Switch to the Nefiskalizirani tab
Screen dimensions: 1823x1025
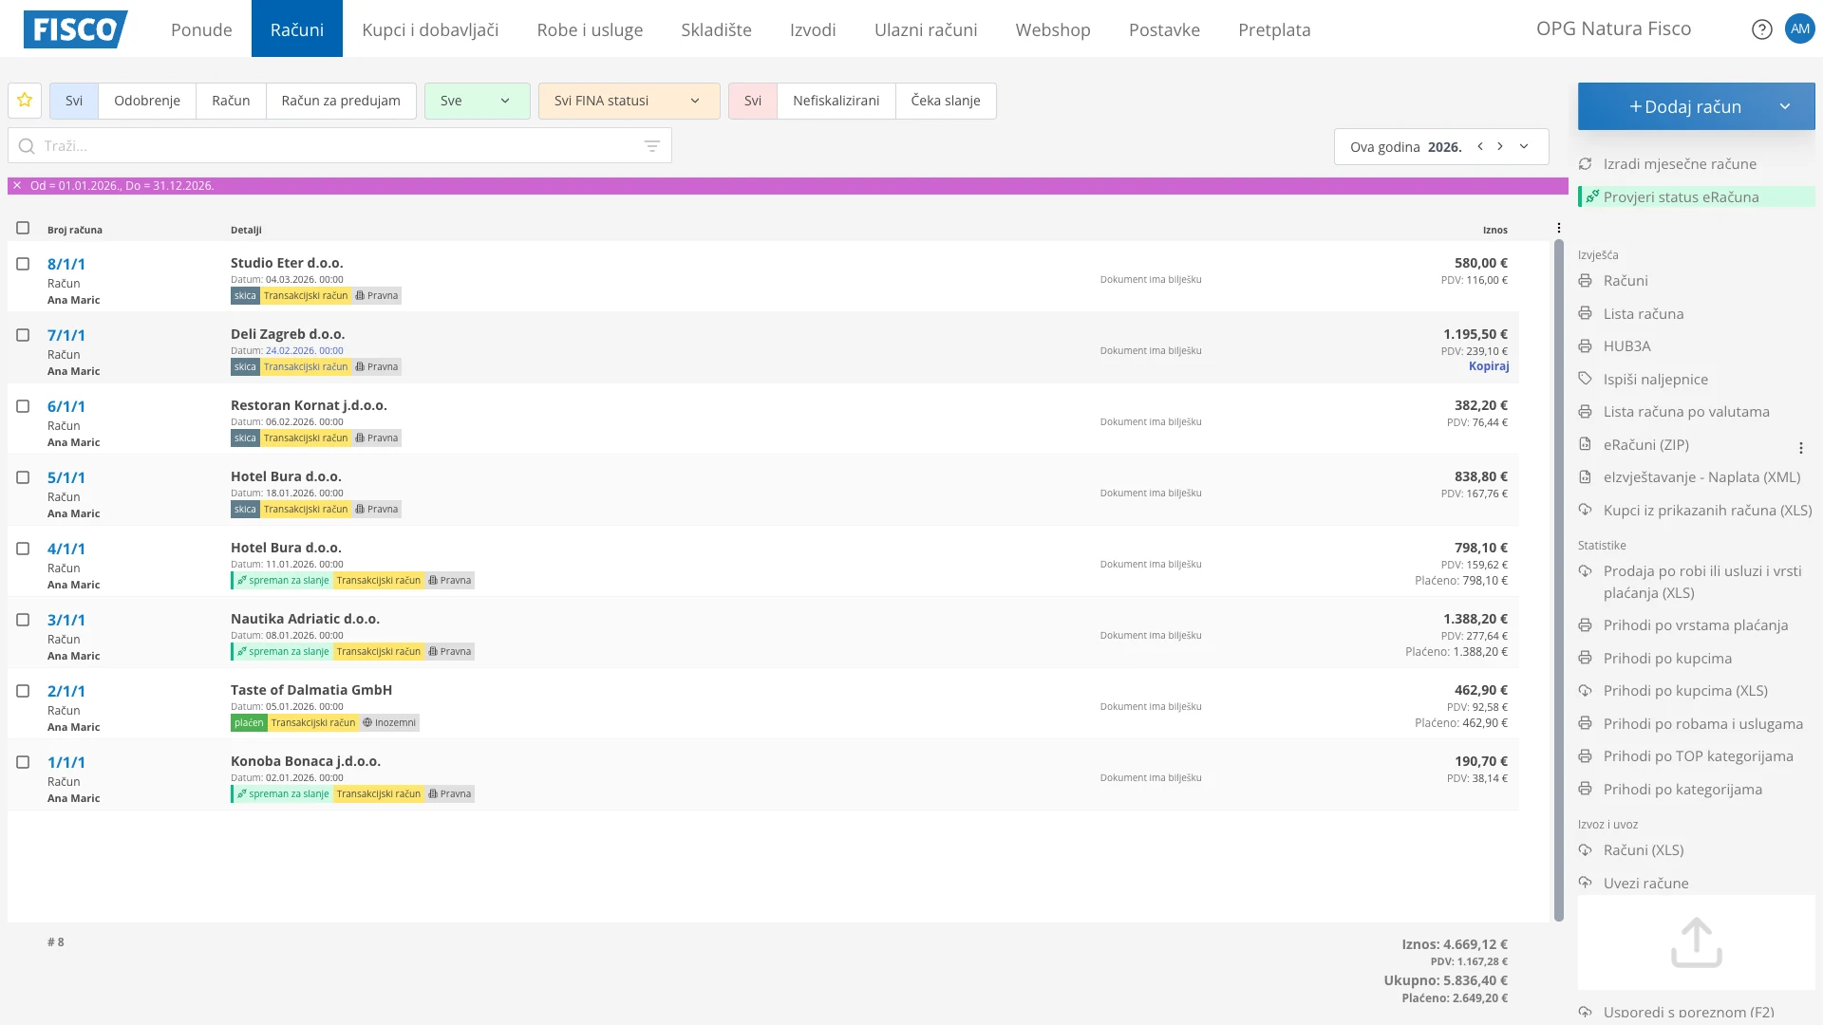click(x=836, y=101)
